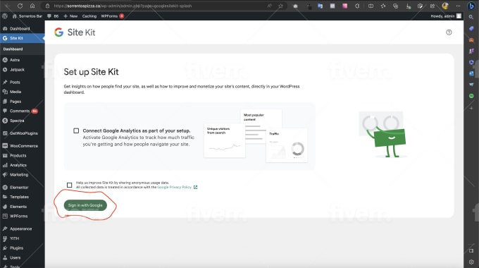Activate the read aloud icon in address bar
The height and width of the screenshot is (268, 479).
[x=269, y=6]
